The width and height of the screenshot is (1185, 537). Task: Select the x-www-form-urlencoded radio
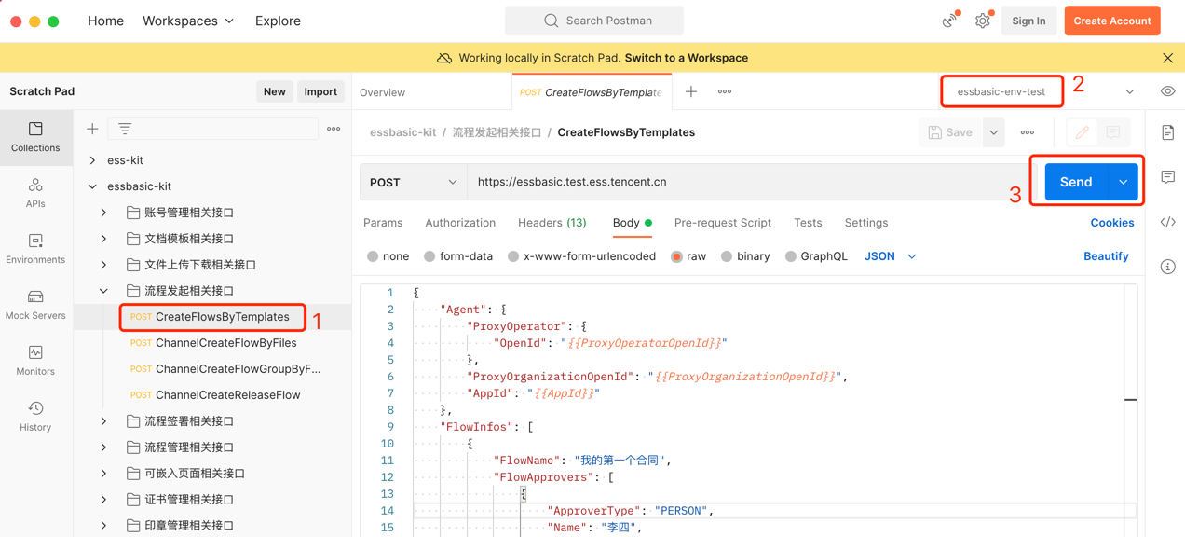coord(513,256)
